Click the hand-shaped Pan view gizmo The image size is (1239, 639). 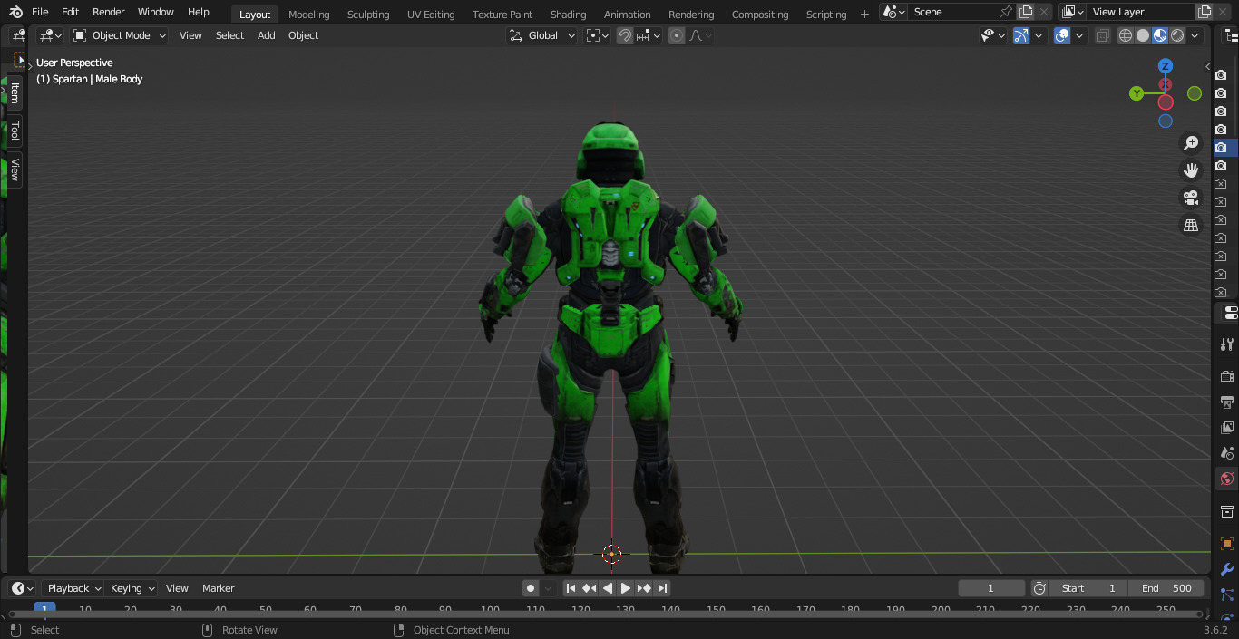[x=1191, y=170]
